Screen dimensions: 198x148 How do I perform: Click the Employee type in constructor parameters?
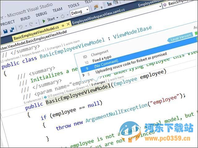(126, 82)
